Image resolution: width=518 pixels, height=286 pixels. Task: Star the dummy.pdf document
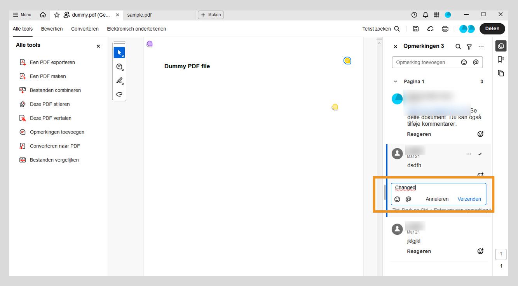point(57,15)
